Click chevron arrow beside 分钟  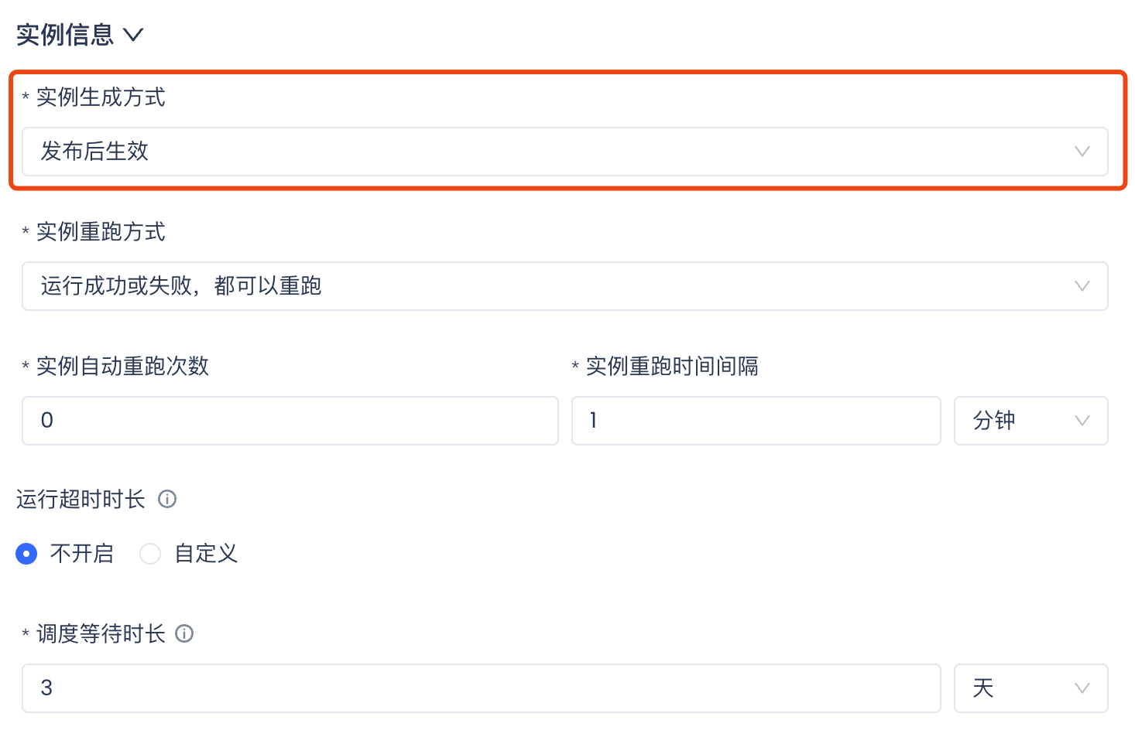[1082, 421]
